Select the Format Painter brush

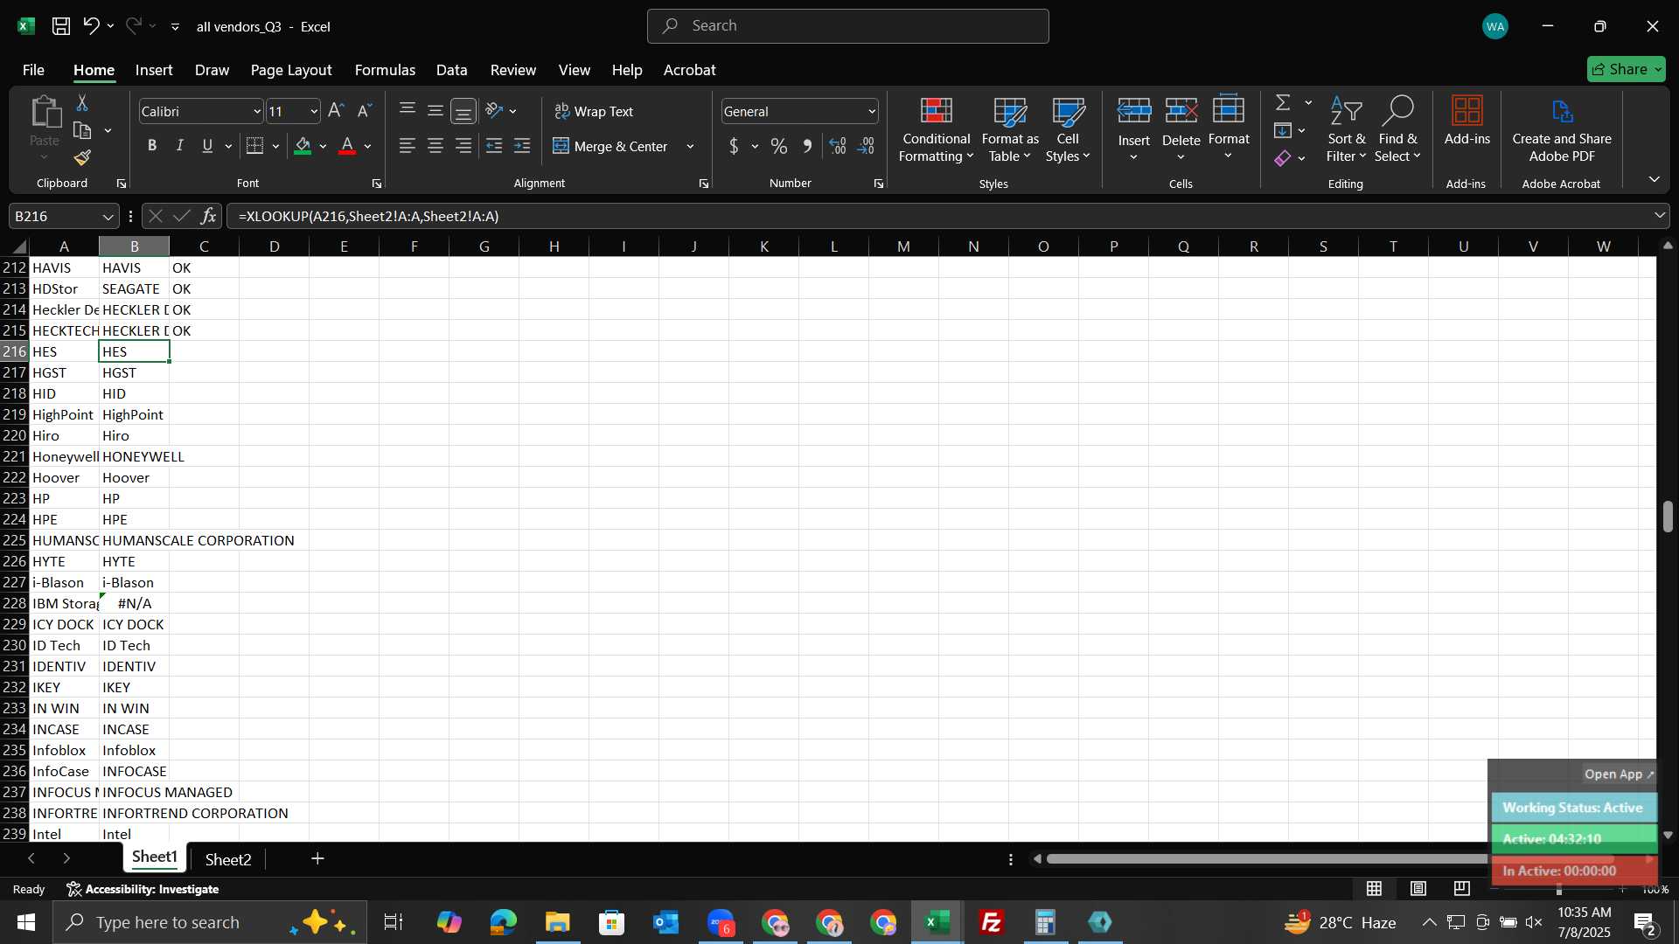[x=82, y=157]
